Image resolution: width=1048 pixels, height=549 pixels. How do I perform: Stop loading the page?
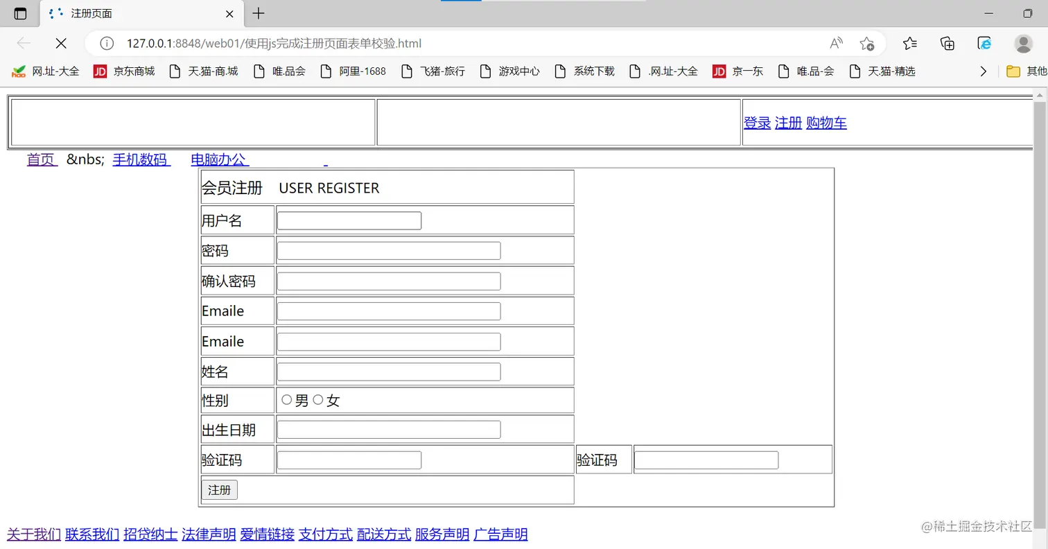(x=61, y=43)
